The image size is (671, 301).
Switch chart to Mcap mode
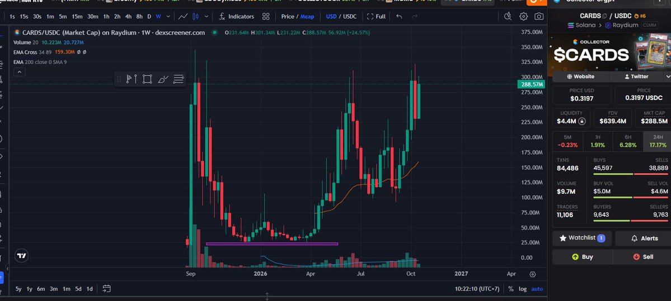[x=307, y=16]
